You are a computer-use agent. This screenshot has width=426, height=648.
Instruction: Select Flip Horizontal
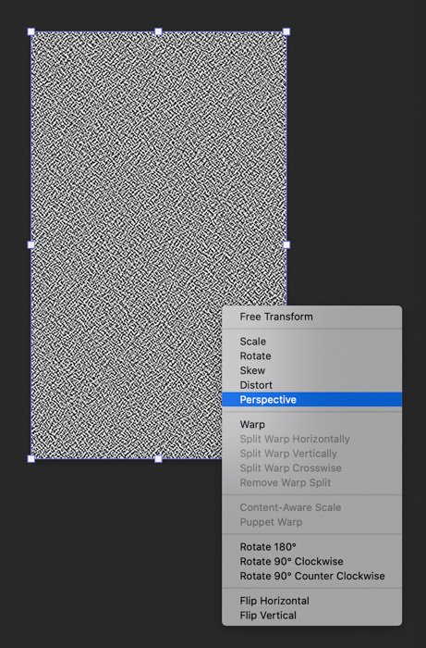click(x=311, y=601)
